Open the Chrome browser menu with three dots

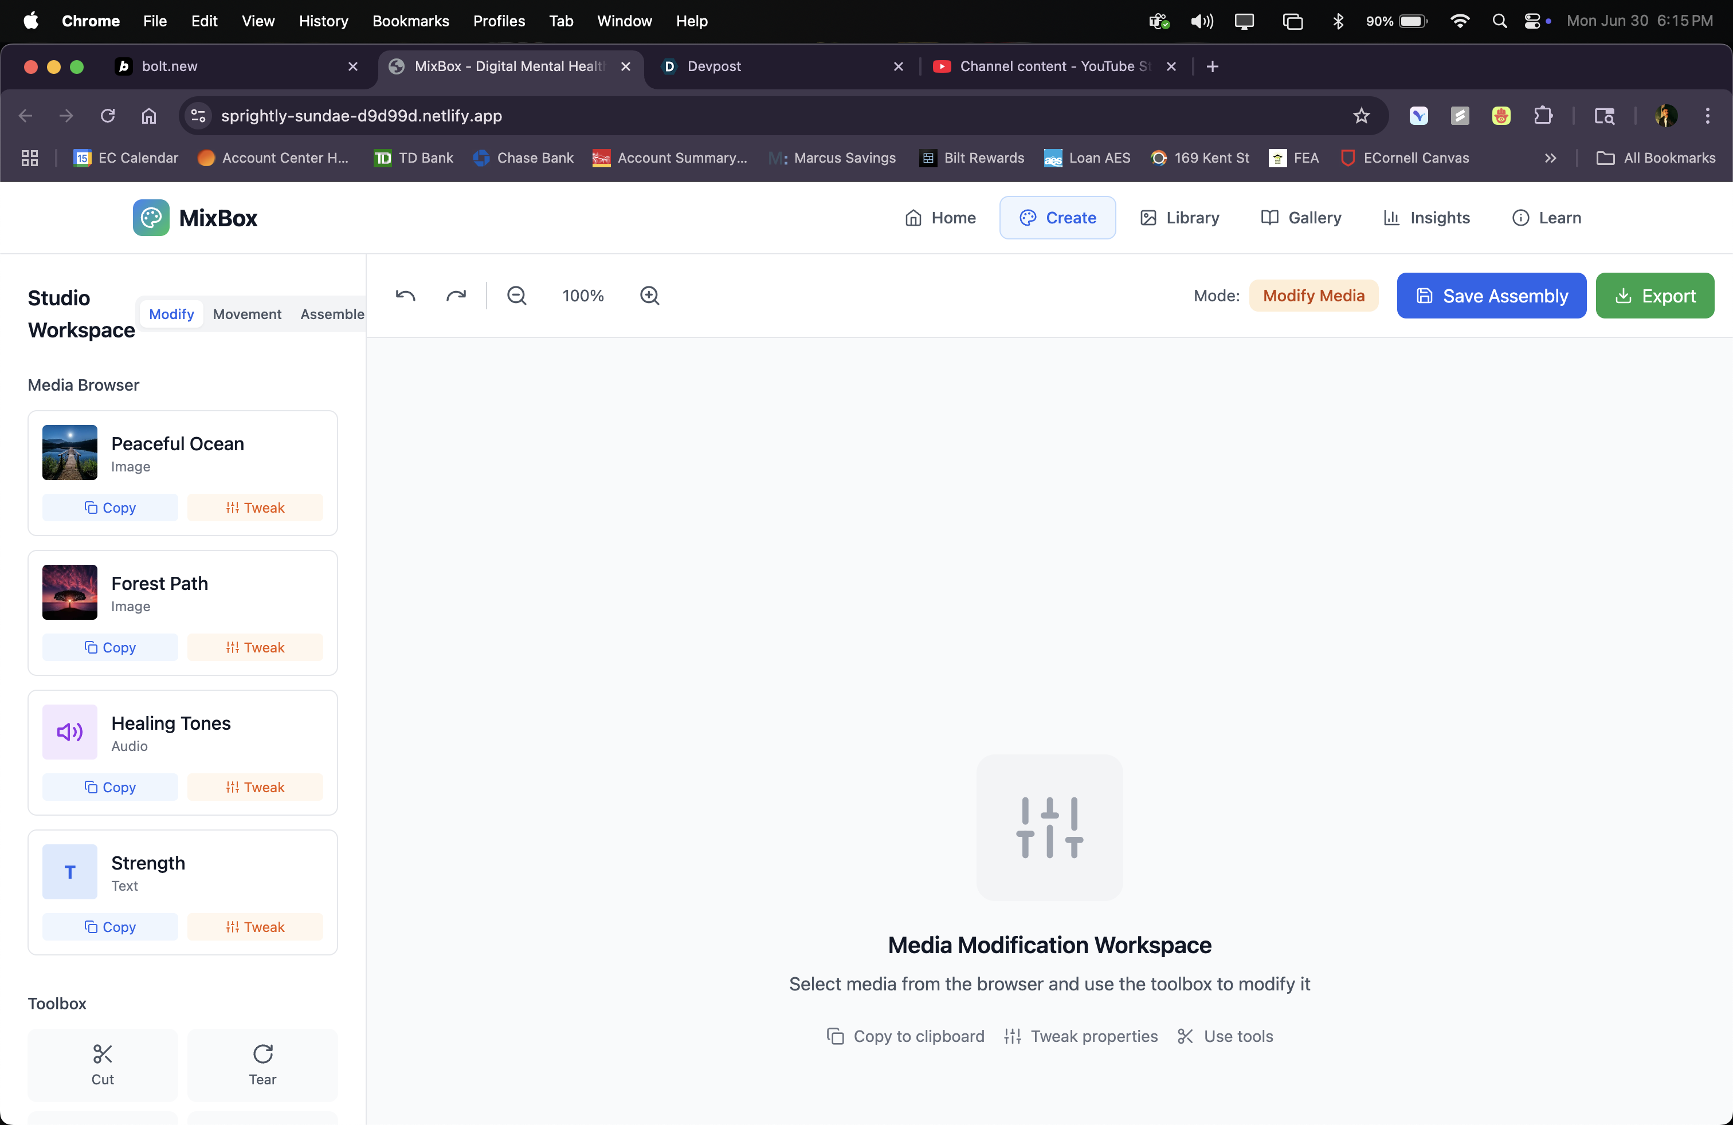point(1708,116)
